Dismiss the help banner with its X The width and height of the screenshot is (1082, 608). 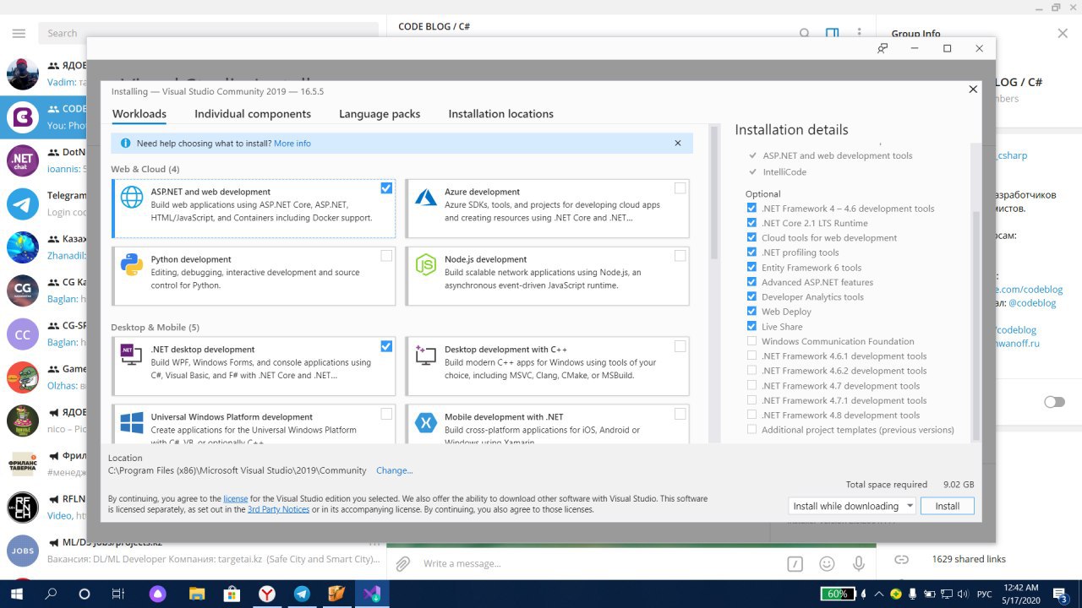tap(678, 144)
